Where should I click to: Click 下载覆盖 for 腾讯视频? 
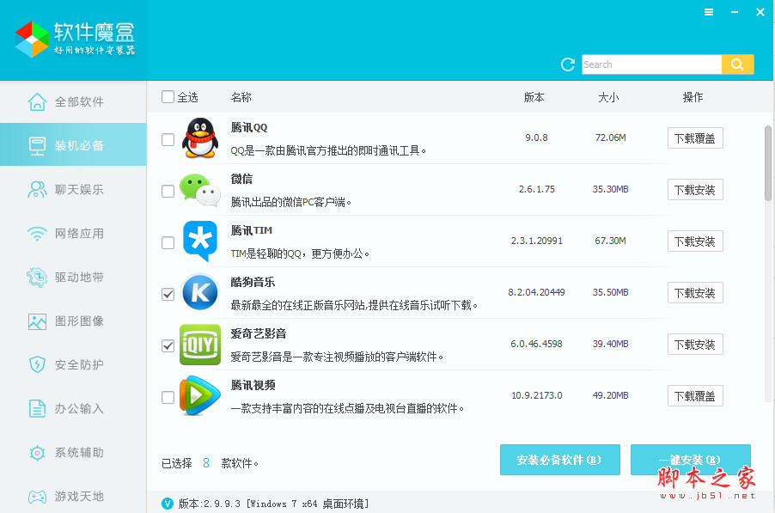695,396
